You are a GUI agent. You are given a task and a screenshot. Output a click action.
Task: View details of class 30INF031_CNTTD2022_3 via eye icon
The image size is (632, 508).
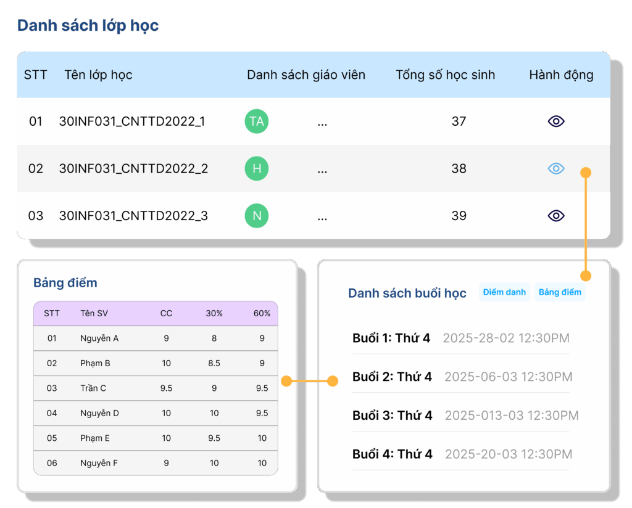point(556,215)
